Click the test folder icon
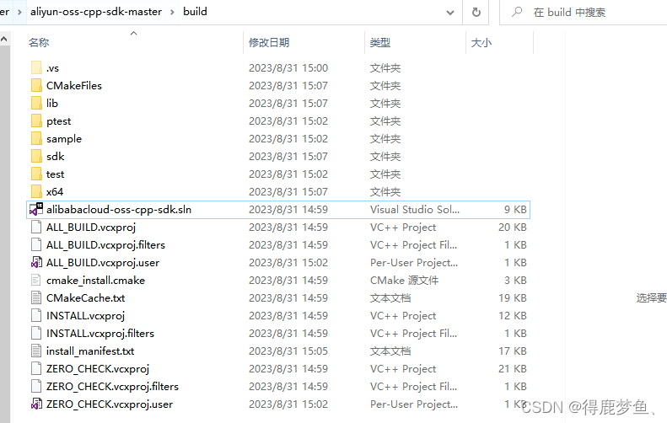The height and width of the screenshot is (423, 667). (x=36, y=174)
